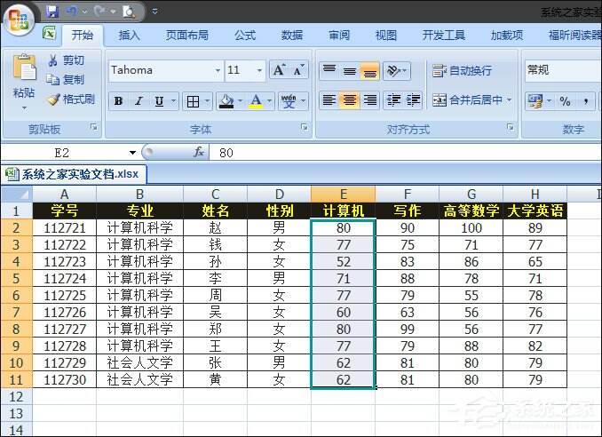Increase font size with the large A

click(279, 70)
